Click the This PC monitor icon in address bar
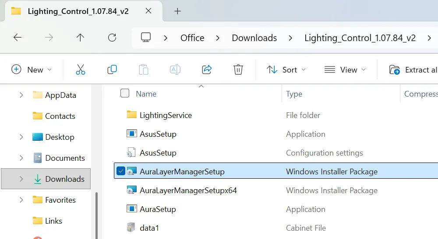 pyautogui.click(x=146, y=38)
